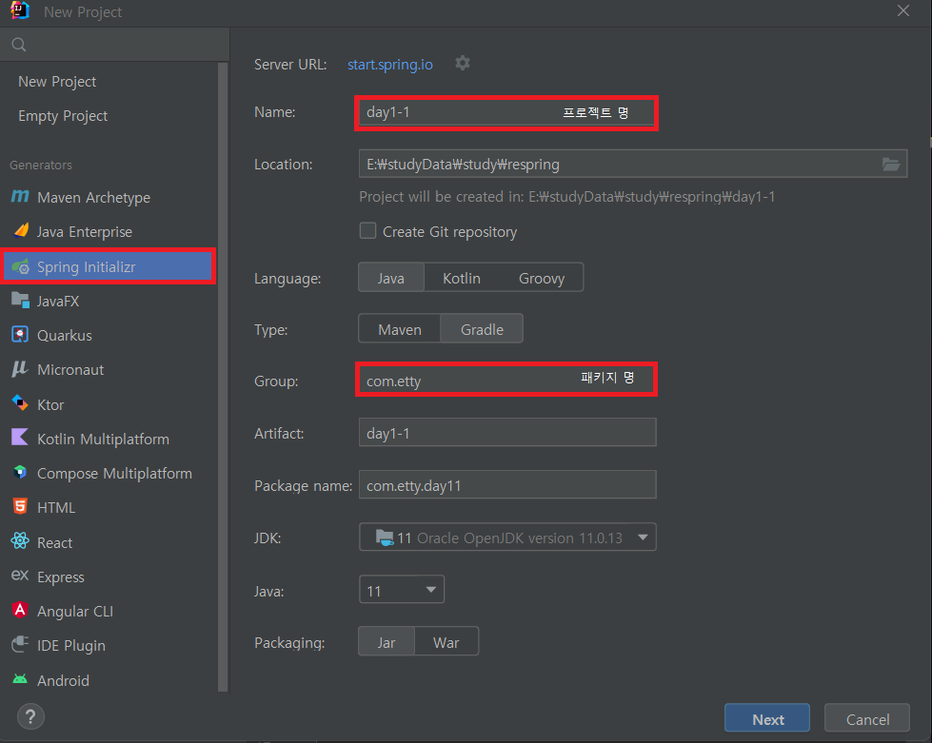Open the JDK dropdown list
Viewport: 932px width, 743px height.
[x=507, y=537]
